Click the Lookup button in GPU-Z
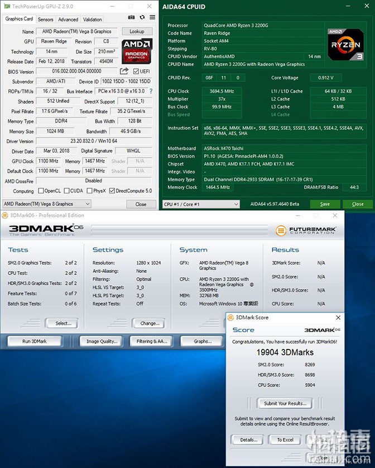The image size is (375, 468). tap(137, 31)
